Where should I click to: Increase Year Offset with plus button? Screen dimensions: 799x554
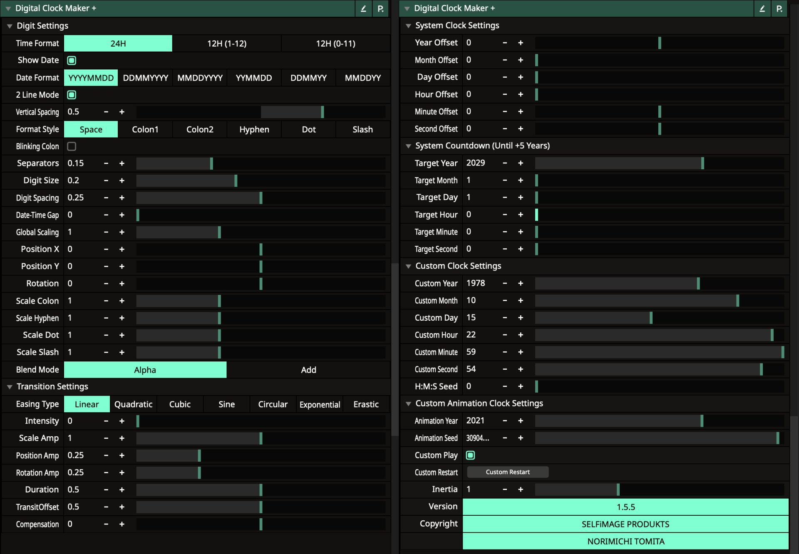click(521, 43)
